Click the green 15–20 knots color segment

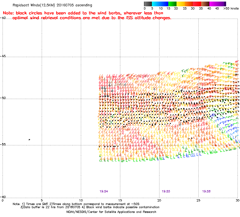[x=172, y=4]
